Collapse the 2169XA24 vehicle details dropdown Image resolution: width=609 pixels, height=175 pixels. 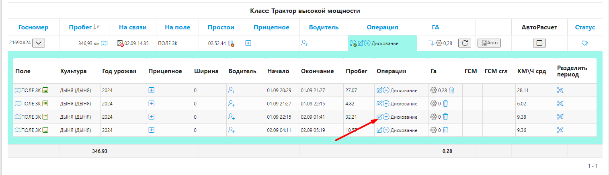coord(38,43)
